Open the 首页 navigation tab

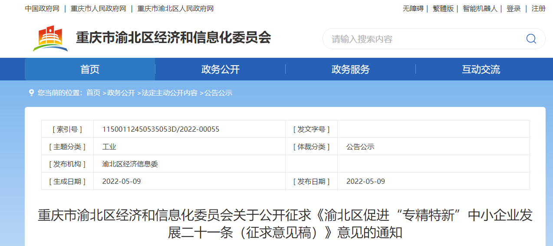click(90, 69)
